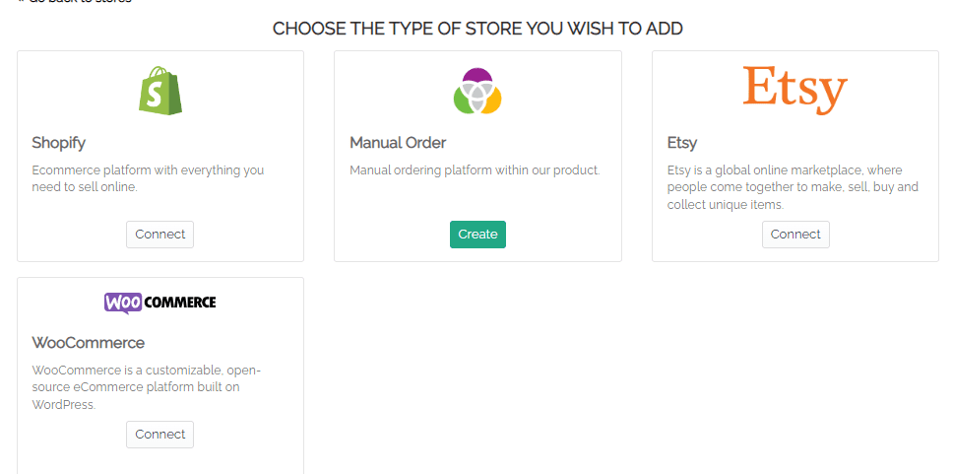The image size is (953, 474).
Task: Connect a Shopify store
Action: click(159, 235)
